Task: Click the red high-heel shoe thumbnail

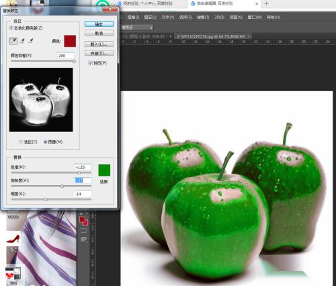Action: click(x=13, y=239)
